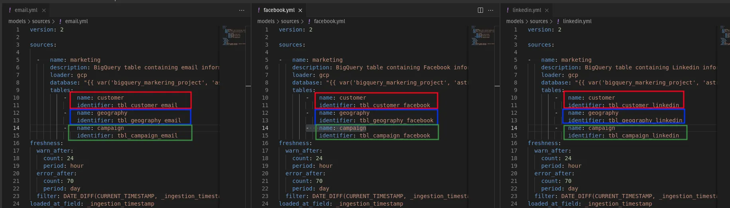Close the email.yml tab
730x208 pixels.
click(44, 10)
